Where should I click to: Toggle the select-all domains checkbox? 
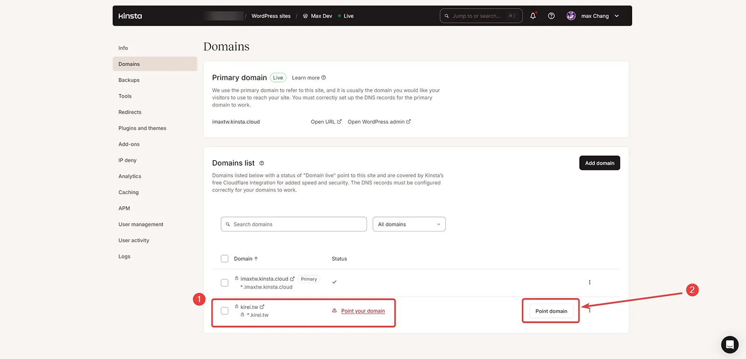[224, 258]
